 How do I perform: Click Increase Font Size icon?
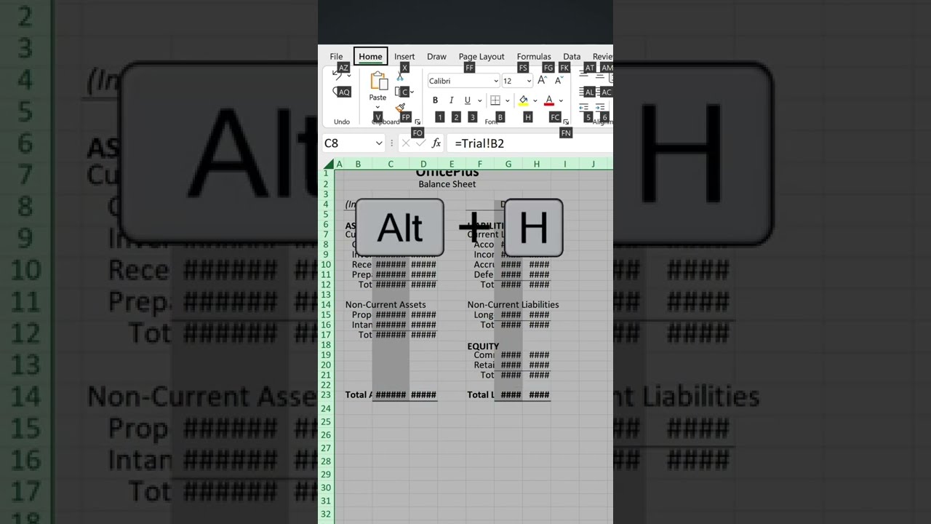[542, 81]
